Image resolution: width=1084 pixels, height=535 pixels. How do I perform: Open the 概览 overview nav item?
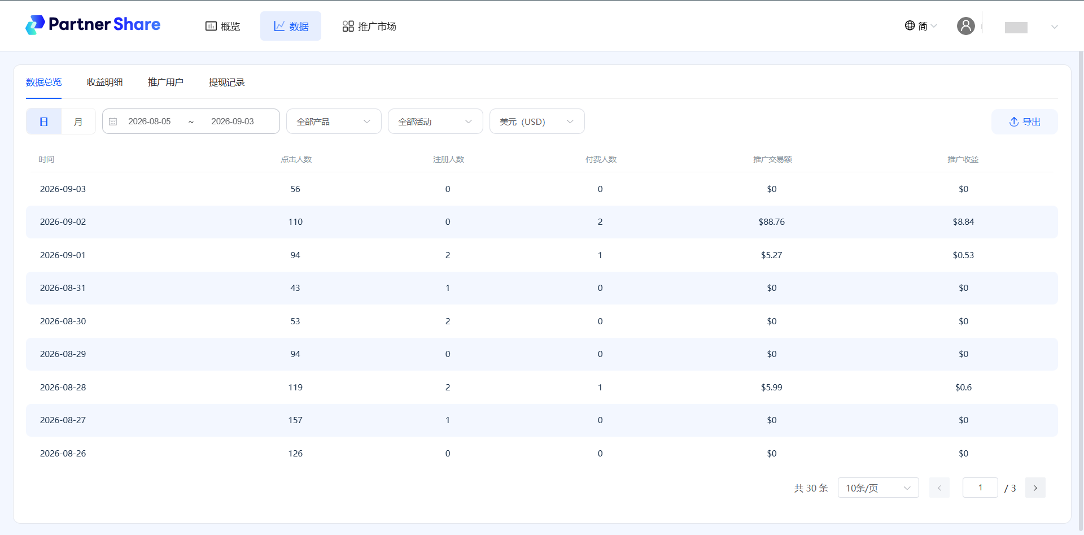(222, 26)
